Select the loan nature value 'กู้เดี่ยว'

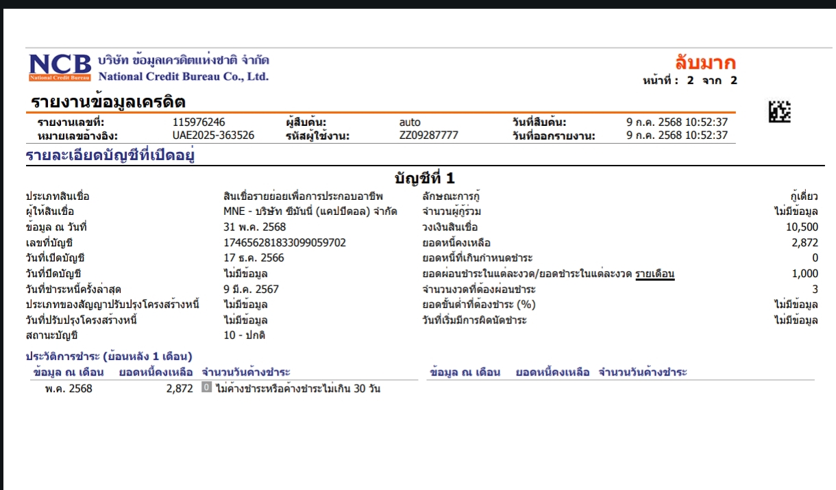click(804, 196)
